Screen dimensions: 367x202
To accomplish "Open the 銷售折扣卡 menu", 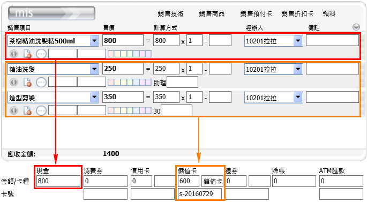I will [x=297, y=14].
